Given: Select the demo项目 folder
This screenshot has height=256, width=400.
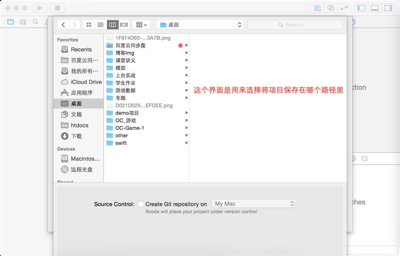Looking at the screenshot, I should [147, 113].
